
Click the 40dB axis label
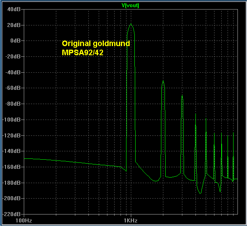pos(14,9)
